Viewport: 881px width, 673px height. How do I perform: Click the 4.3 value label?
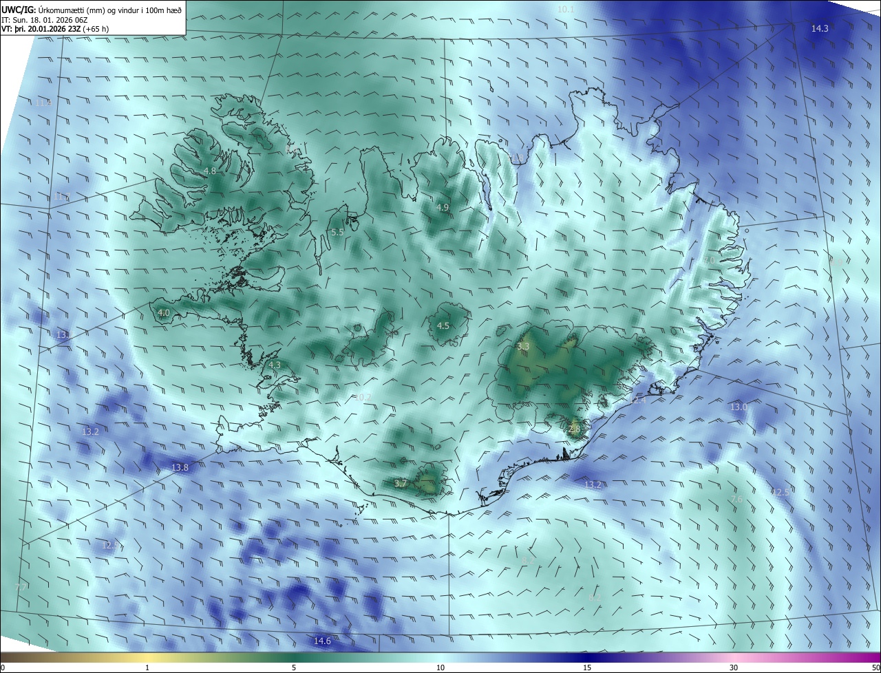pyautogui.click(x=275, y=365)
